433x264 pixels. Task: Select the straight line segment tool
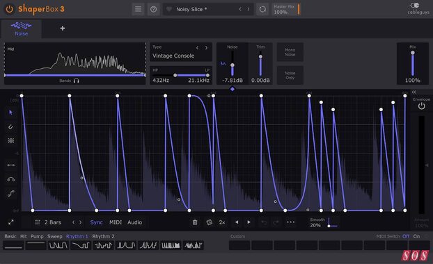[x=10, y=165]
